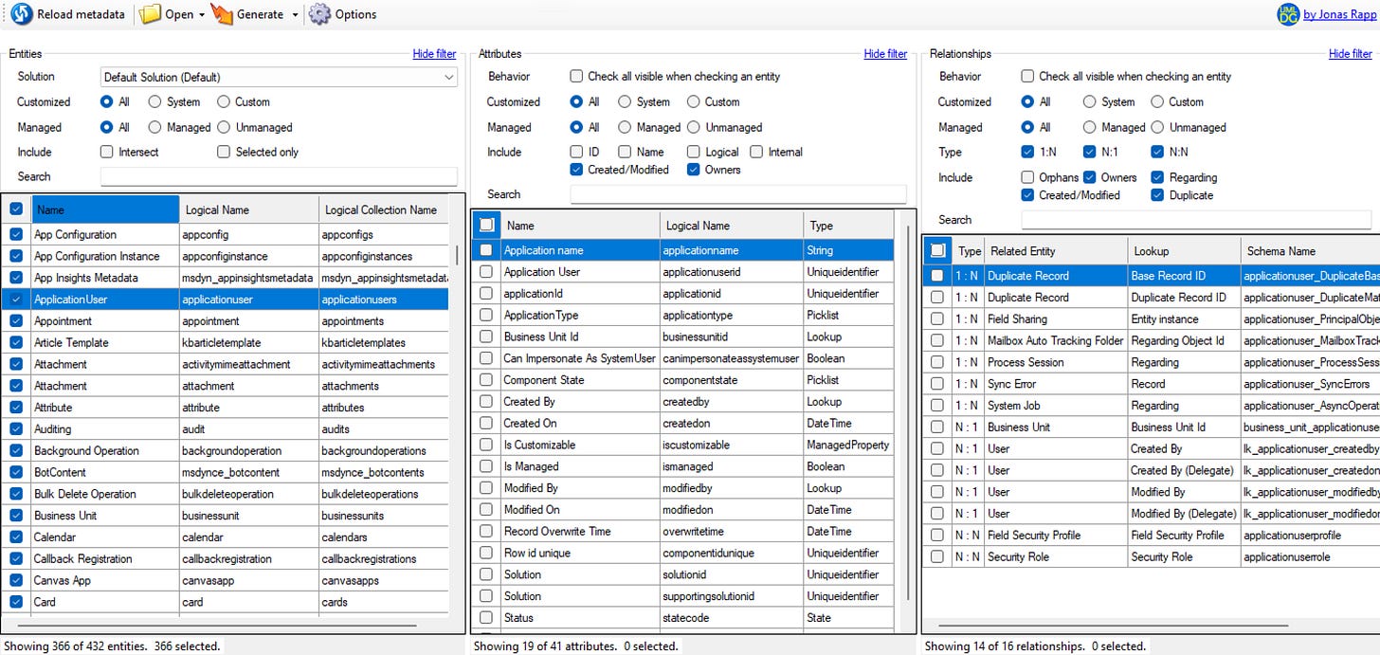Click the Open folder icon

[150, 14]
